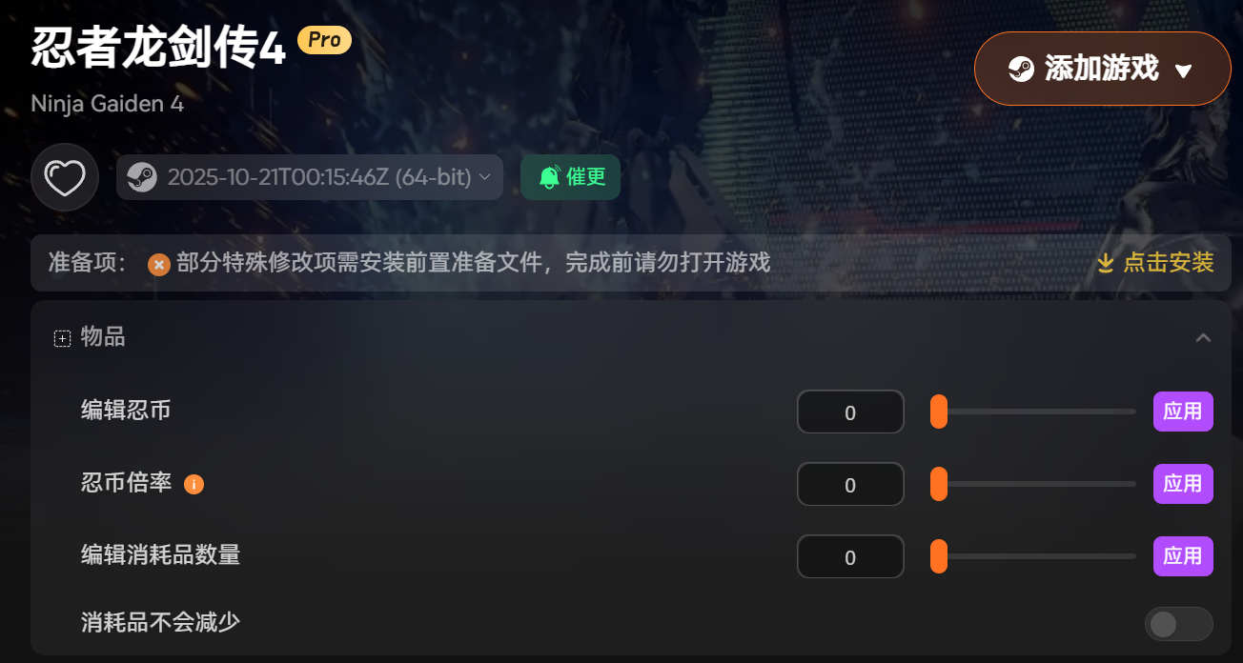Click the 编辑消耗品数量 slider track

click(x=1033, y=556)
